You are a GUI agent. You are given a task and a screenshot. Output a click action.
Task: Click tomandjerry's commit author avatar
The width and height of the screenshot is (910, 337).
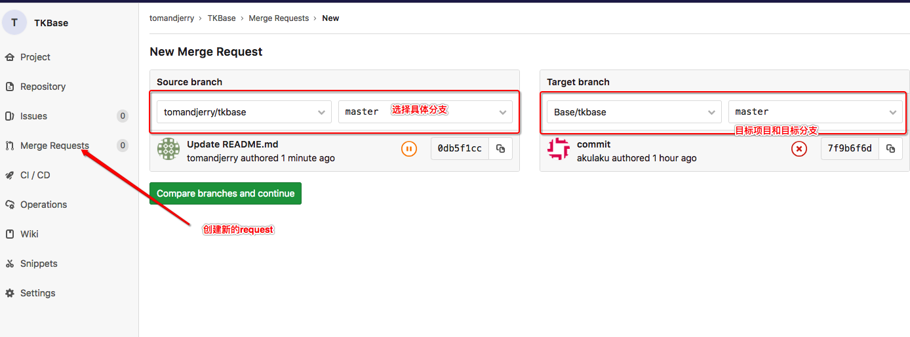point(168,149)
